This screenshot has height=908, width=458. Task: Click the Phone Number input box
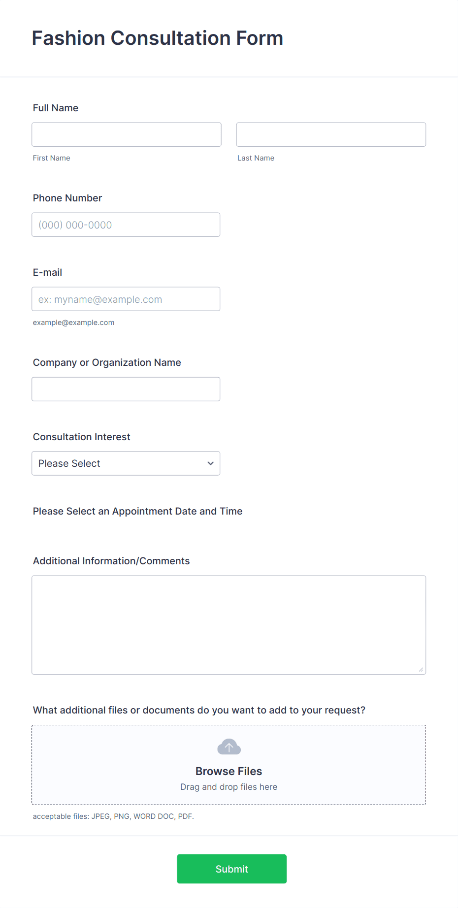point(126,225)
